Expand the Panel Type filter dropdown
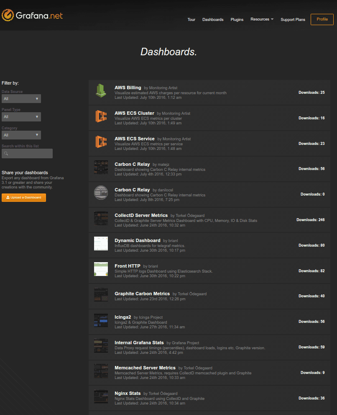The image size is (337, 415). [21, 117]
